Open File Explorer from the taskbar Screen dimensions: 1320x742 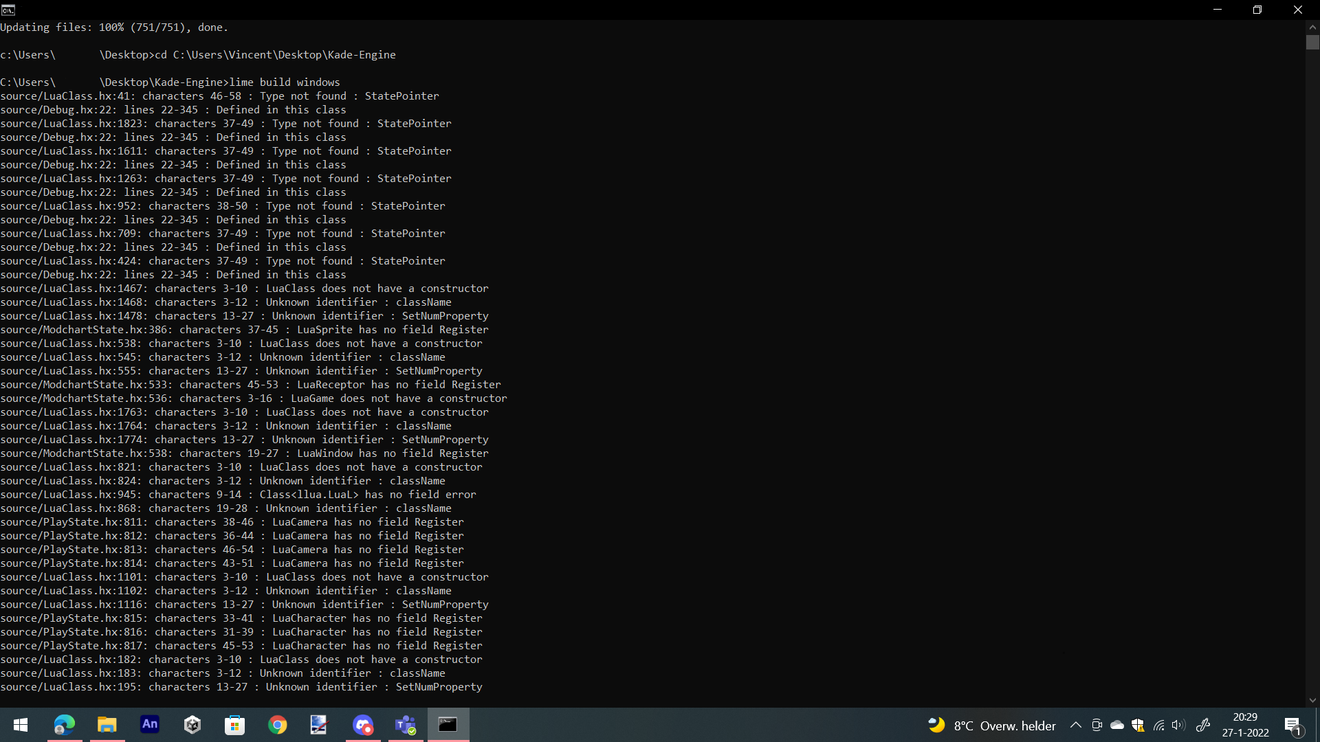click(x=107, y=725)
